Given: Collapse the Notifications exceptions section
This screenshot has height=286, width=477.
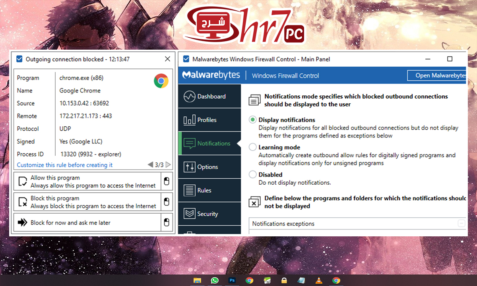Looking at the screenshot, I should pyautogui.click(x=461, y=224).
